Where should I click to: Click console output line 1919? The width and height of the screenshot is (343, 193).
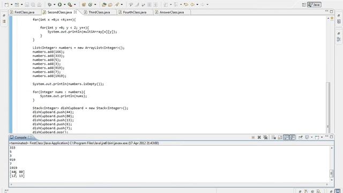(x=13, y=168)
